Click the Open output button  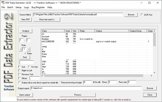[x=25, y=95]
